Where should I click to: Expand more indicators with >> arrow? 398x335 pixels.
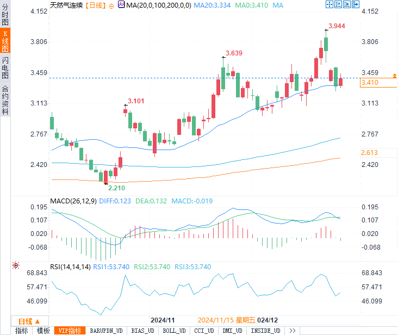point(292,331)
